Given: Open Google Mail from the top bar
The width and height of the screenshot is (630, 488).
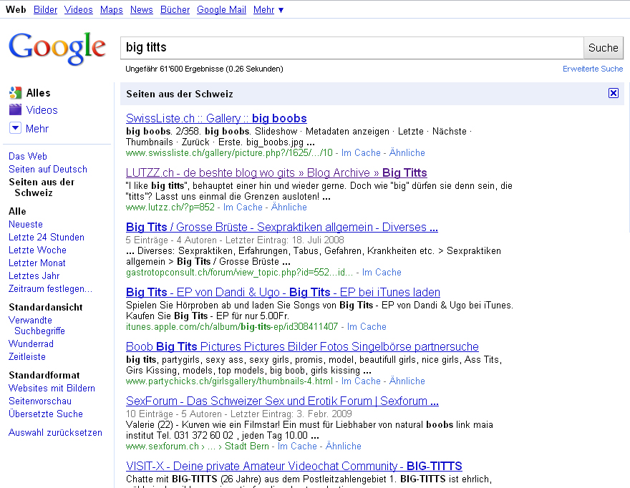Looking at the screenshot, I should 221,9.
